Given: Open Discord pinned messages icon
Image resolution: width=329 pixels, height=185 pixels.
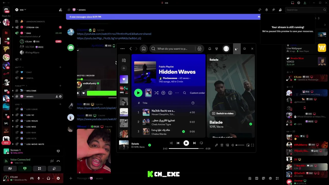Looking at the screenshot, I should pyautogui.click(x=273, y=10).
